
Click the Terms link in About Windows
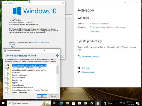pyautogui.click(x=11, y=44)
